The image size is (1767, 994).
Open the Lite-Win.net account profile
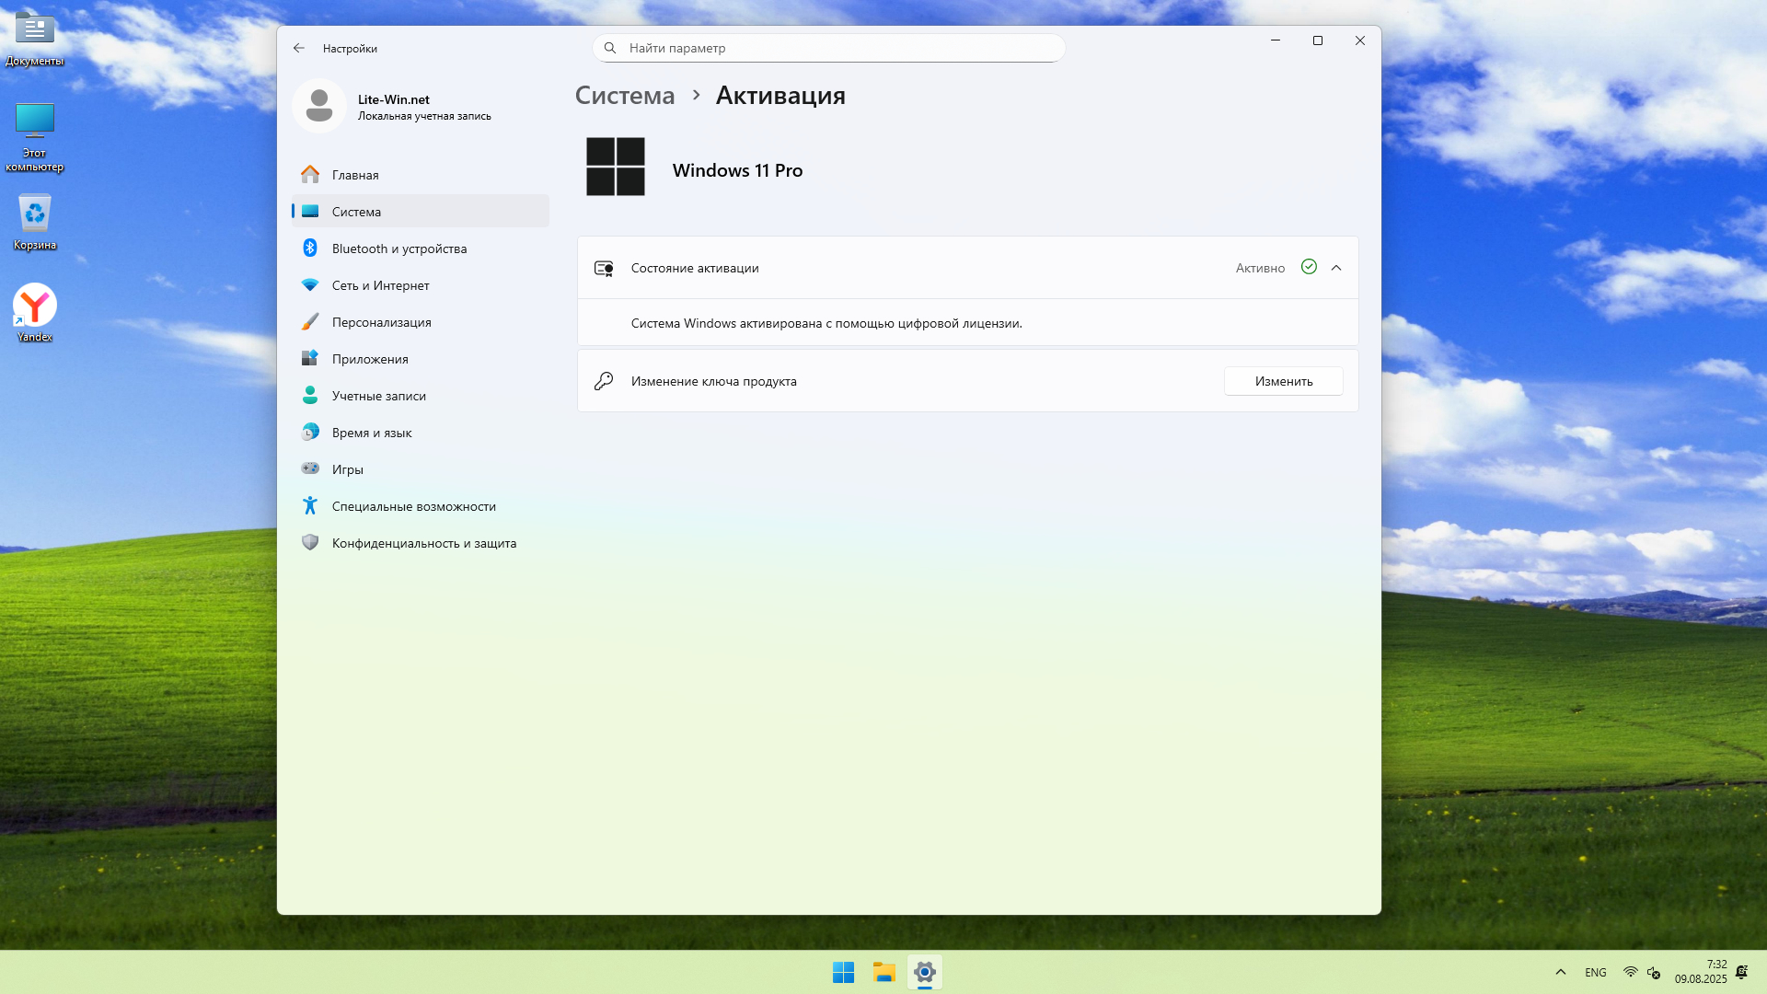[x=393, y=107]
